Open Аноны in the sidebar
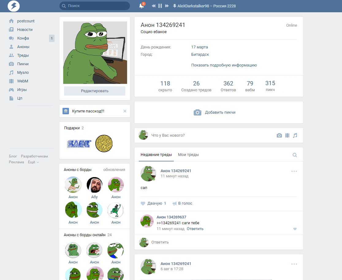 pos(19,47)
